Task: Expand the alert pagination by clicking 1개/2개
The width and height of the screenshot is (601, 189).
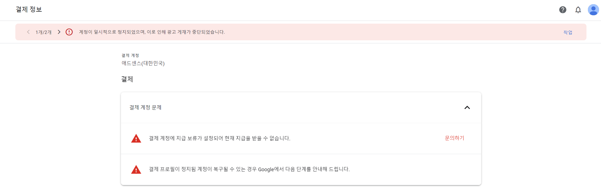Action: click(x=43, y=32)
